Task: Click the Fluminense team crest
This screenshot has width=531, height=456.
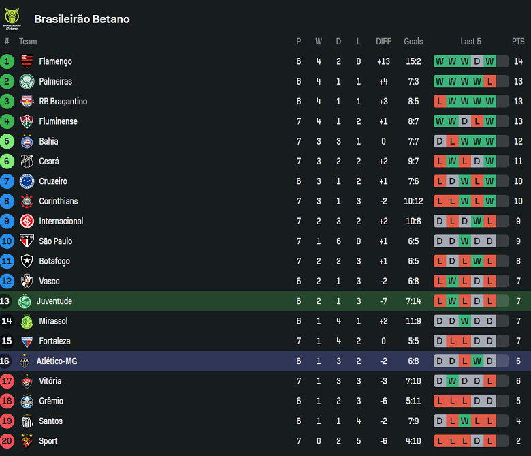Action: click(x=27, y=121)
